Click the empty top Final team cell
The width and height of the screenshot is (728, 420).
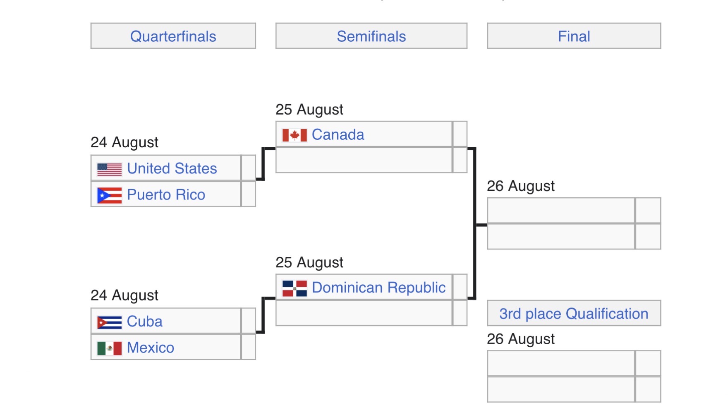coord(561,211)
